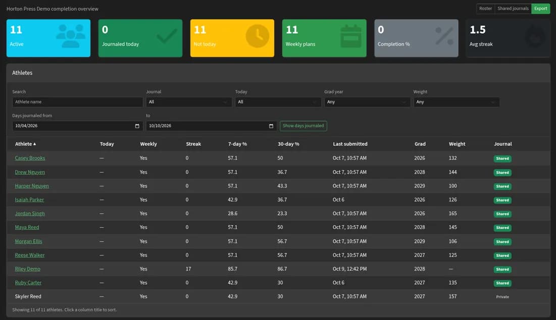Click the flame icon on Avg streak card
The height and width of the screenshot is (320, 556).
click(535, 36)
